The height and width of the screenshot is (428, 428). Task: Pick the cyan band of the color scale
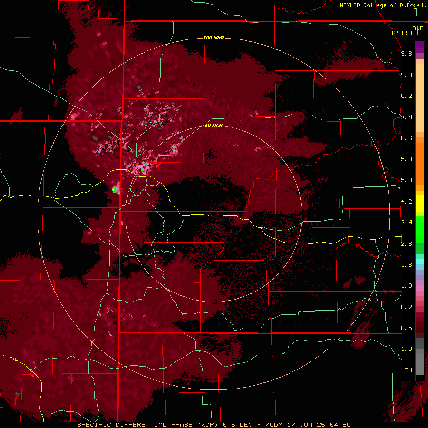pyautogui.click(x=420, y=262)
